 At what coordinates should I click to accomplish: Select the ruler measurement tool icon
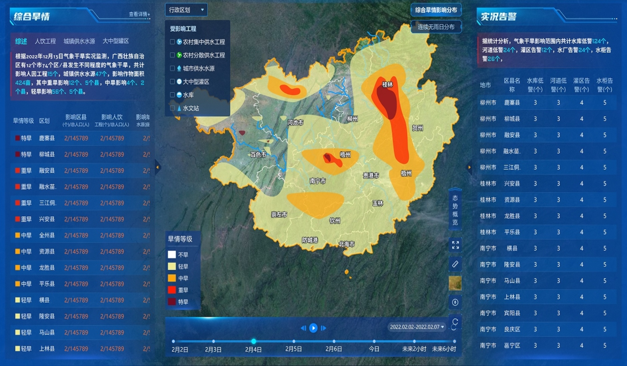point(455,264)
